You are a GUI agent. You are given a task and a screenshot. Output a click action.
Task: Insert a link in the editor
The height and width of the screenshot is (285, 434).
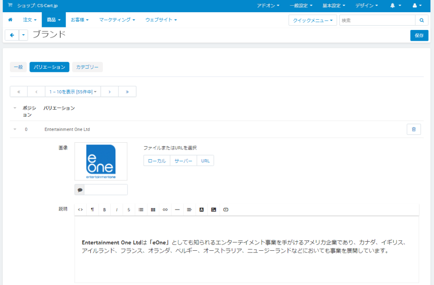click(165, 210)
